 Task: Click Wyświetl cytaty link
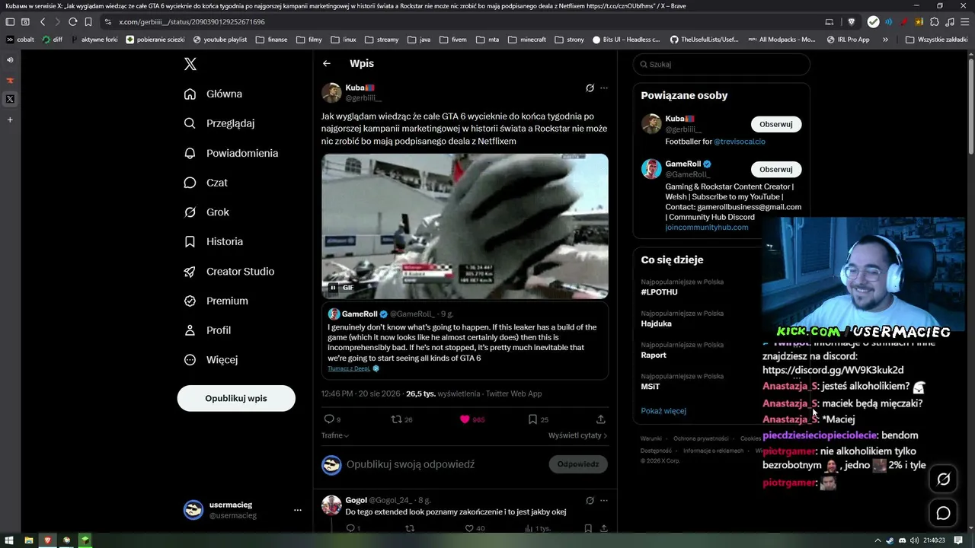point(577,435)
